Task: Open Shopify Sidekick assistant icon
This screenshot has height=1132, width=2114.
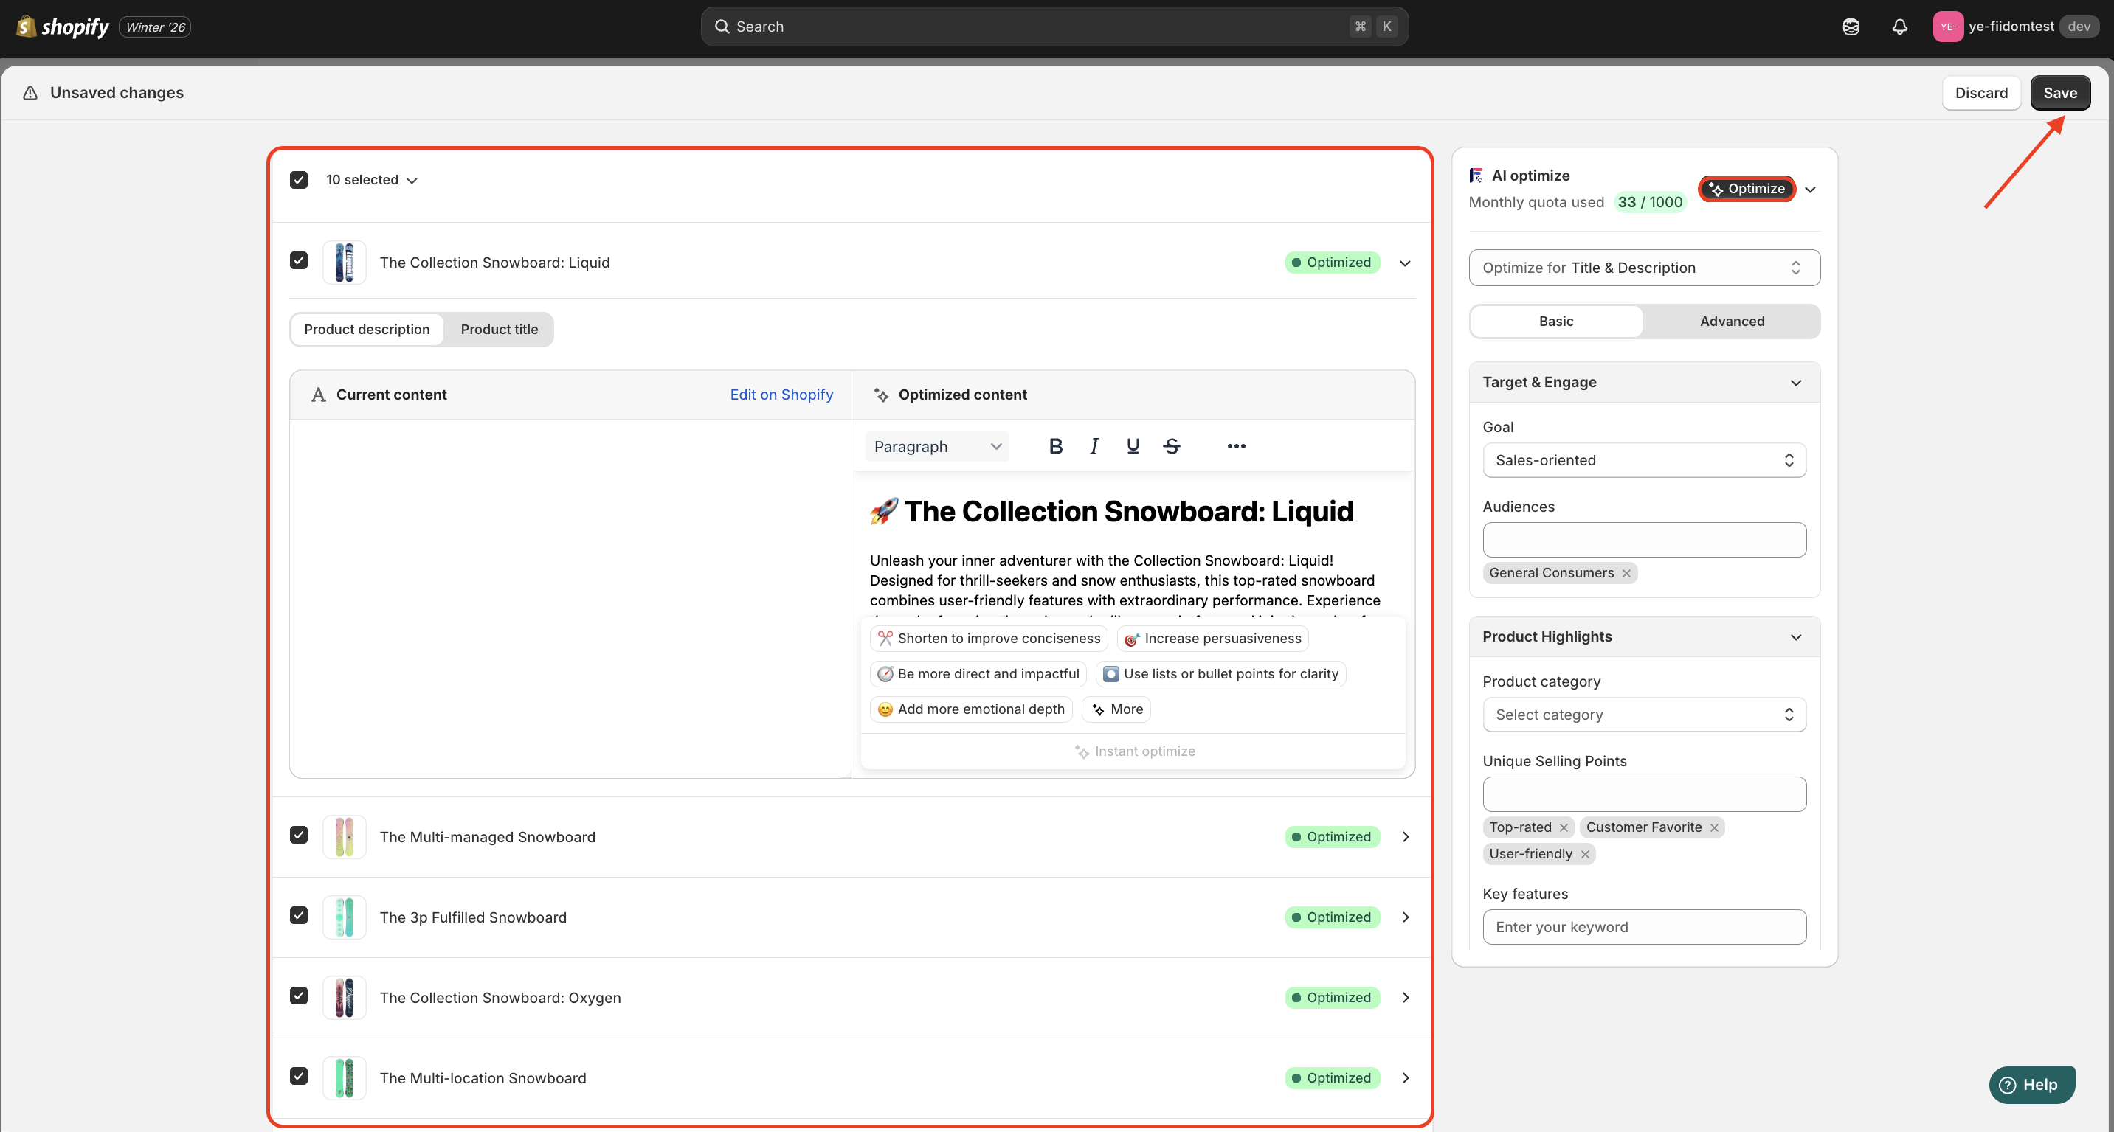Action: 1851,27
